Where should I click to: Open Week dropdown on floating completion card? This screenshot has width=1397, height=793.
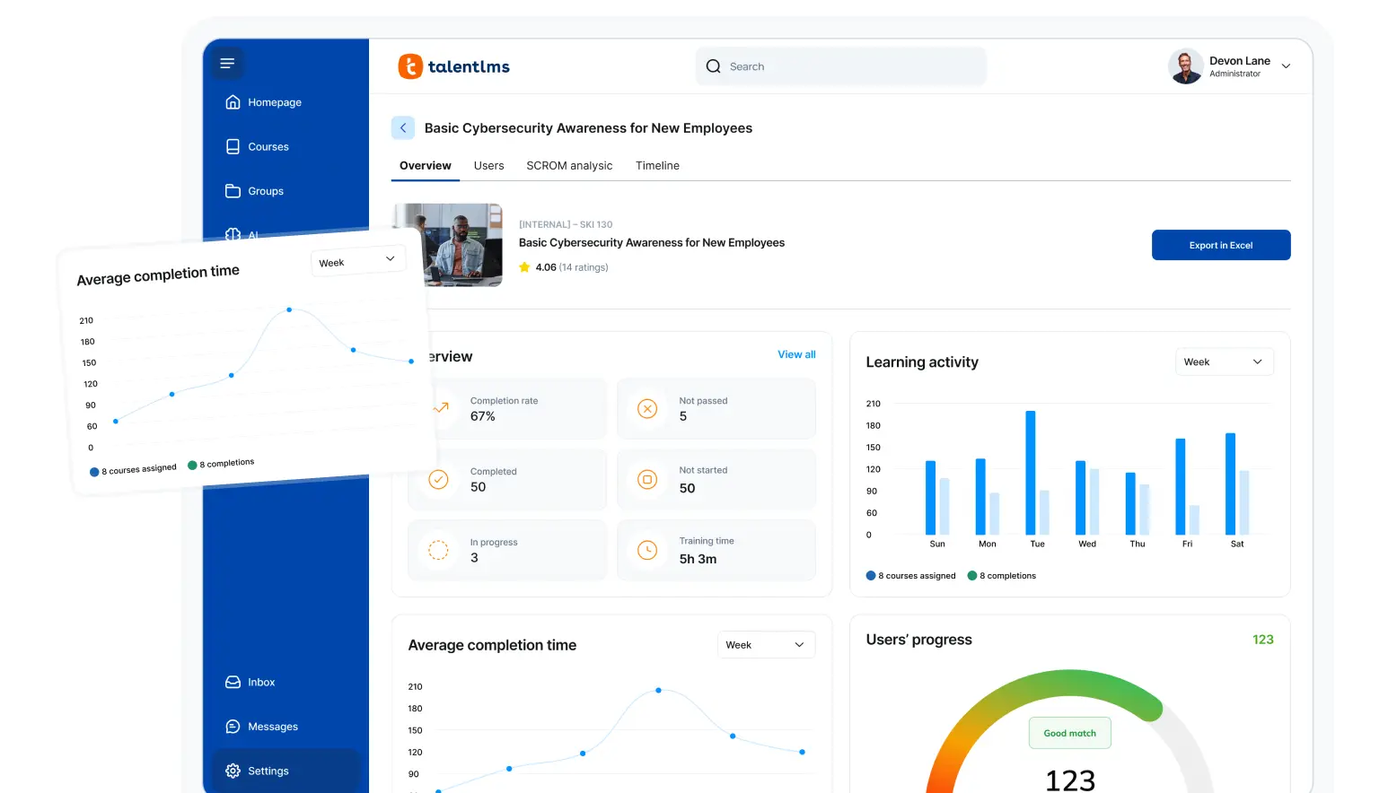(357, 261)
